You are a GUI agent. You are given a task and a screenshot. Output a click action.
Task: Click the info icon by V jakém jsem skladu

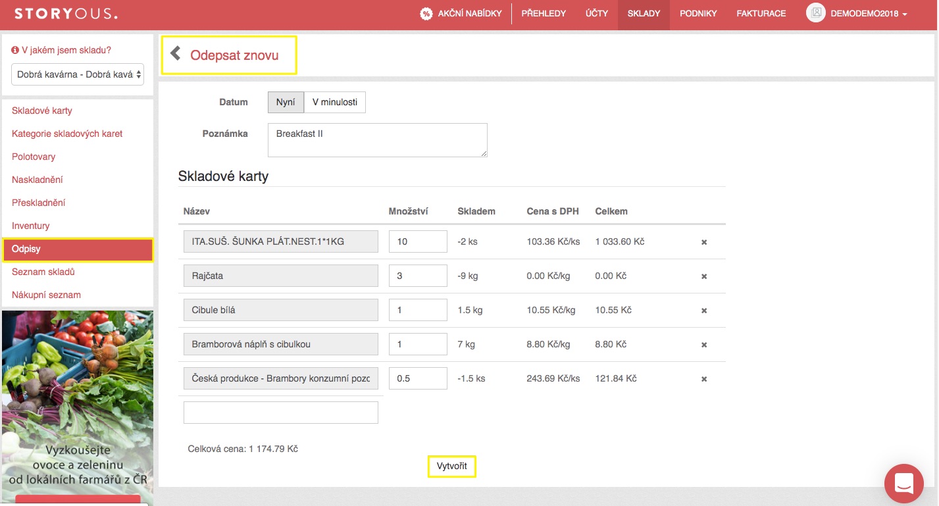point(15,50)
